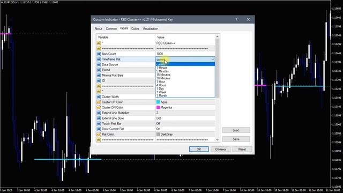Click the ID row type icon

(99, 81)
